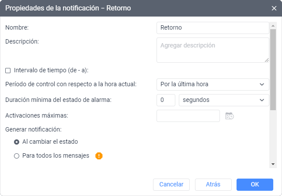Screen dimensions: 282x196
Task: Expand the segundos unit dropdown
Action: tap(224, 100)
